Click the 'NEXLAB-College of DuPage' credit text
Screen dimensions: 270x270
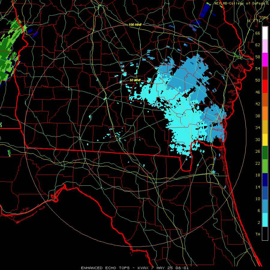[240, 3]
